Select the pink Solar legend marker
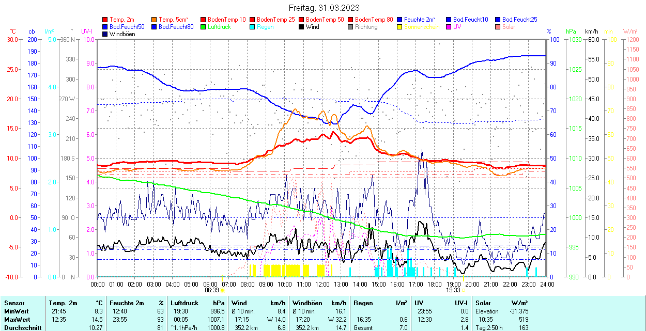The width and height of the screenshot is (646, 331). click(498, 27)
